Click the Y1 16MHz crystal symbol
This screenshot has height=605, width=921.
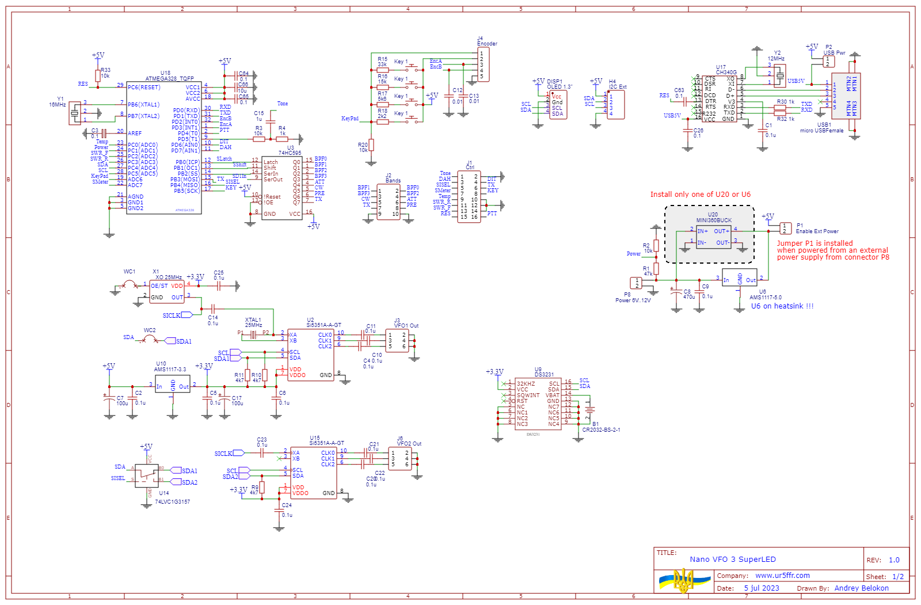tap(75, 113)
